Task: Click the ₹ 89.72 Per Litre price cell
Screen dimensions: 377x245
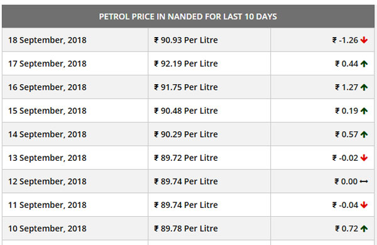Action: pos(209,158)
